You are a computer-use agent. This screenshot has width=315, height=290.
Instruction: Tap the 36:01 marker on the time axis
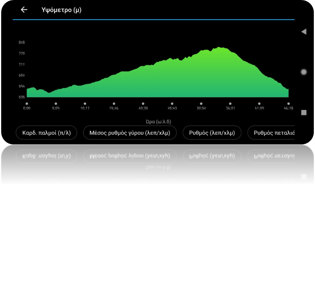pyautogui.click(x=230, y=106)
